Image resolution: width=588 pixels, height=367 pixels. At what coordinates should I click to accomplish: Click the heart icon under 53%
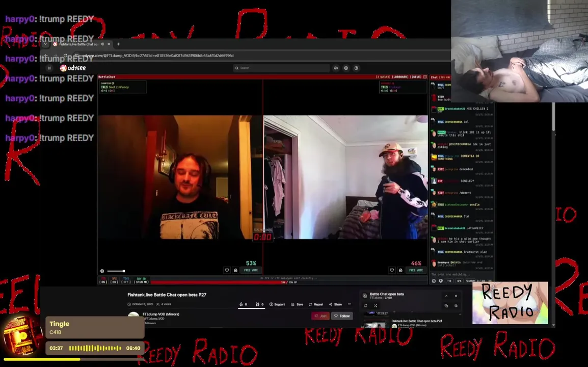click(x=227, y=270)
